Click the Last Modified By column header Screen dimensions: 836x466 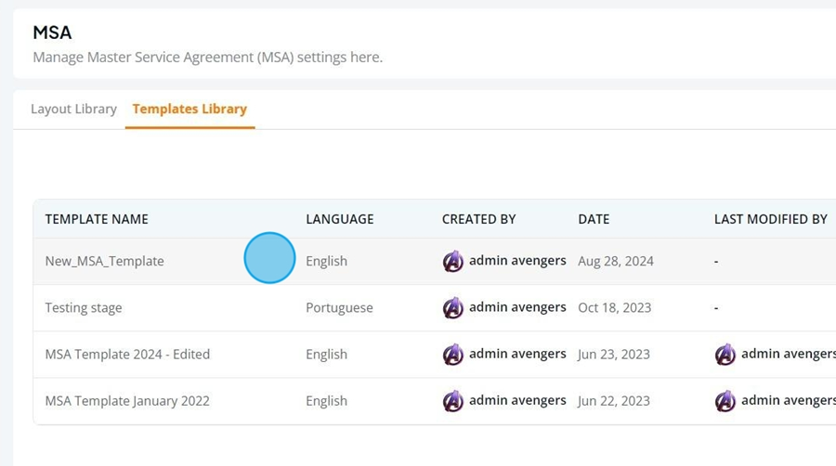(770, 219)
